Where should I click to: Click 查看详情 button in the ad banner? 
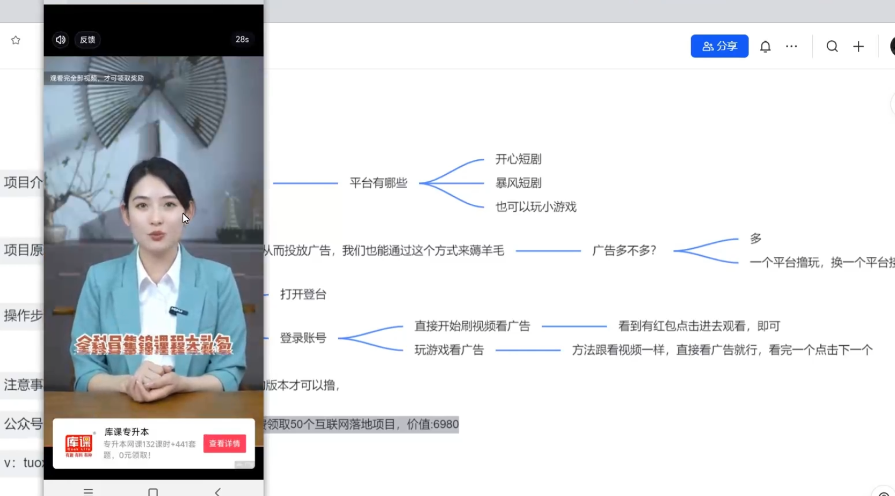click(224, 443)
